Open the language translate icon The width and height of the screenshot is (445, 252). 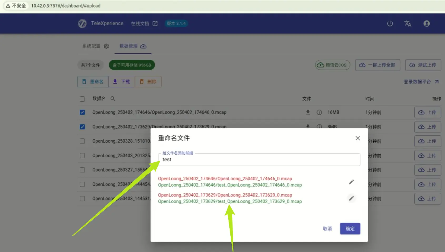408,23
